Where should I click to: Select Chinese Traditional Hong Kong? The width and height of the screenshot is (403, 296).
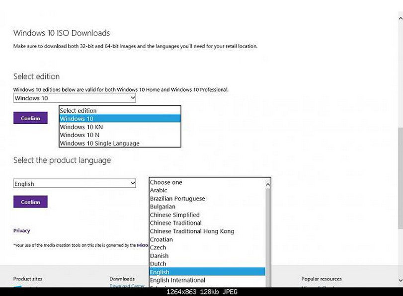207,231
